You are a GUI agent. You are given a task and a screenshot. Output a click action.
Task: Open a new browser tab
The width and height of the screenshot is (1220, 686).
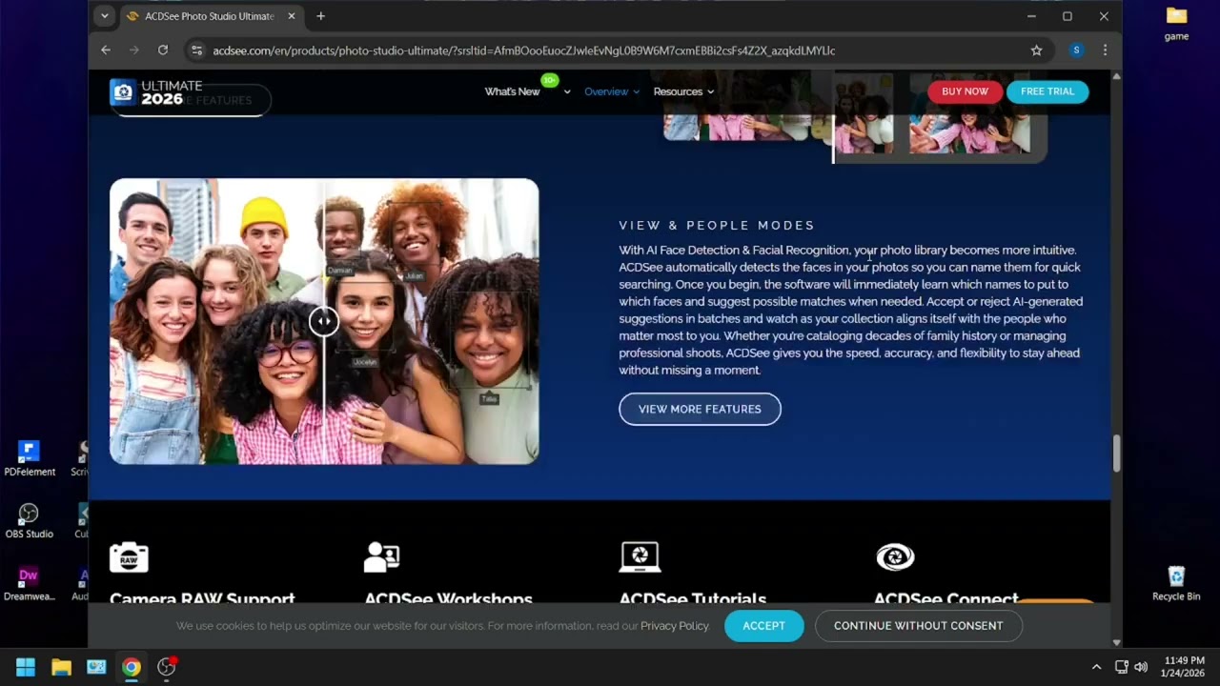point(320,16)
